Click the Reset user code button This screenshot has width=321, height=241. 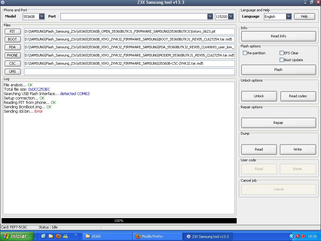point(298,169)
